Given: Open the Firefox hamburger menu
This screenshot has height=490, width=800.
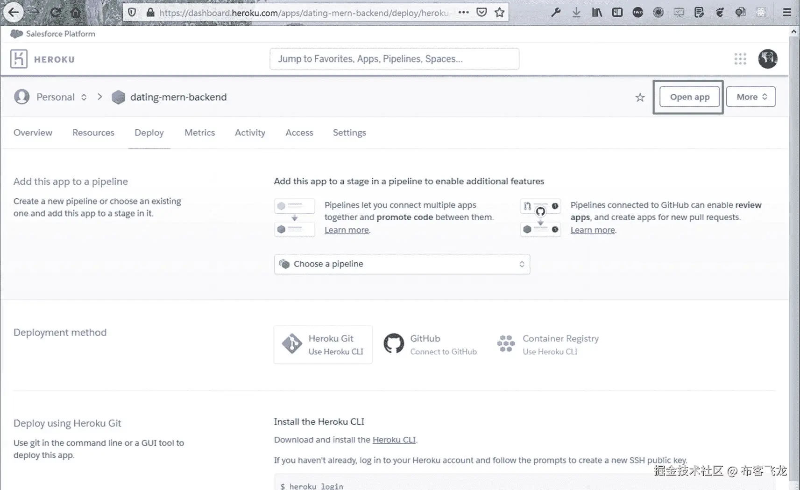Looking at the screenshot, I should tap(787, 13).
